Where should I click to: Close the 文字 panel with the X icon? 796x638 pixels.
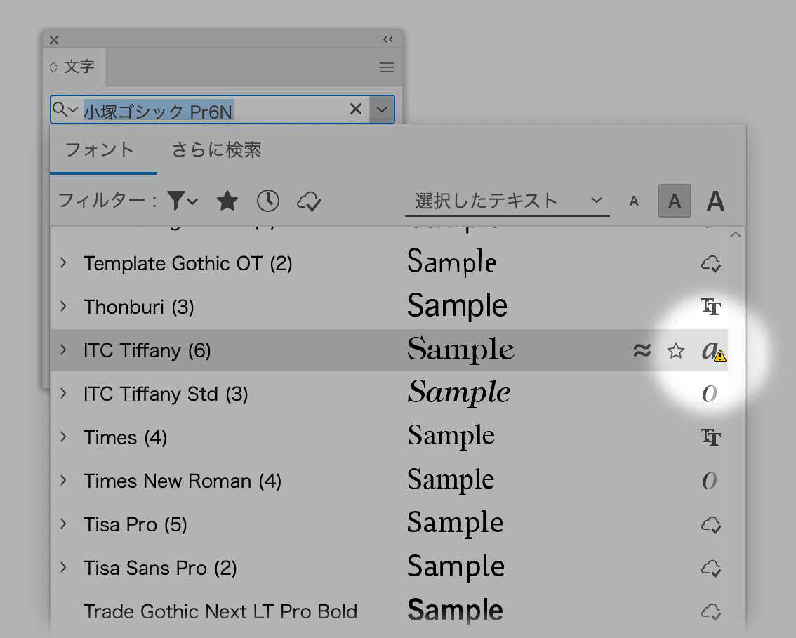pos(54,39)
